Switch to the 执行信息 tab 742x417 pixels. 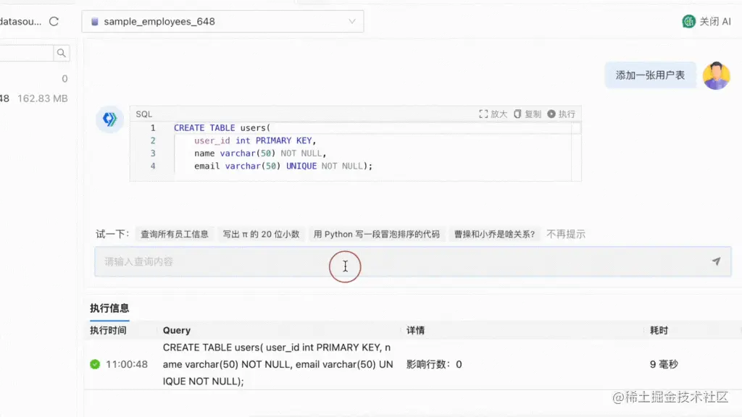tap(109, 308)
